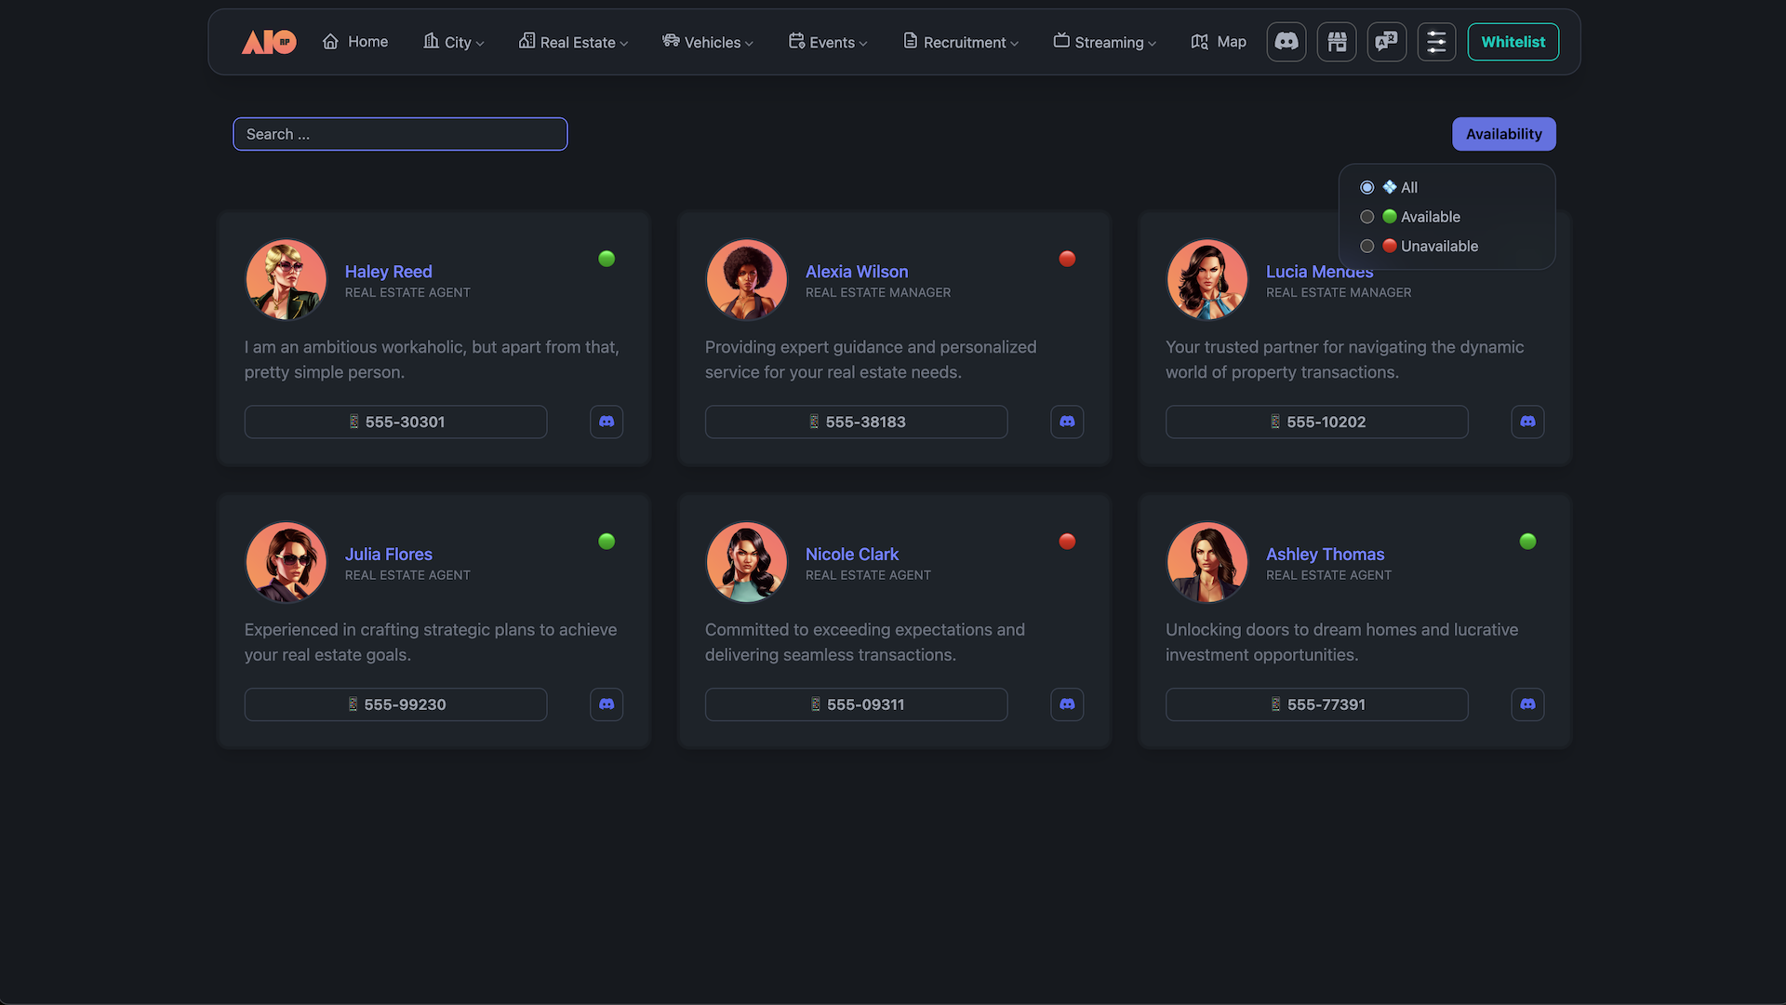Click the Whitelist button
This screenshot has height=1005, width=1786.
1513,42
